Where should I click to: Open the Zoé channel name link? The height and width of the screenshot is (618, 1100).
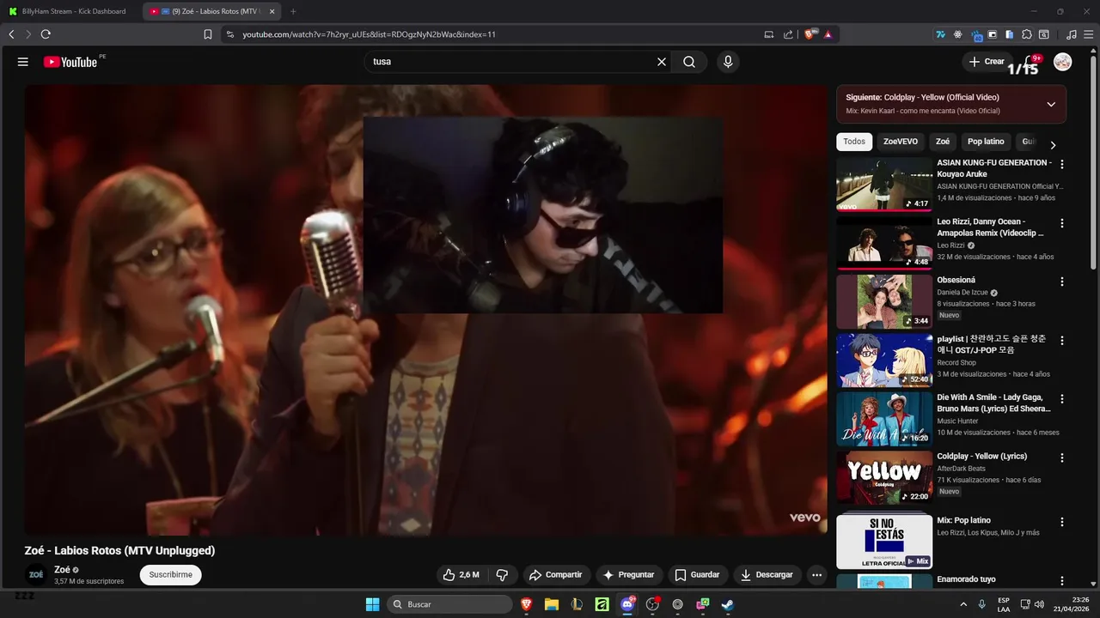coord(62,569)
